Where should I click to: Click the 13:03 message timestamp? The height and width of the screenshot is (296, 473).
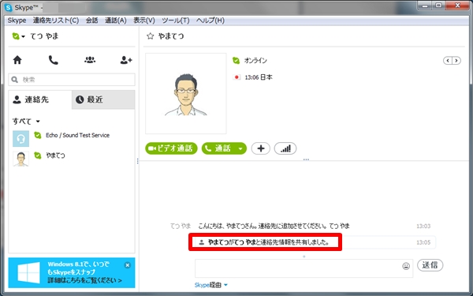[423, 227]
